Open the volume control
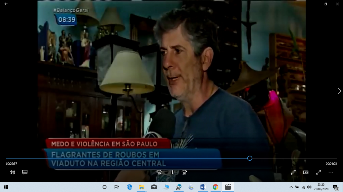The height and width of the screenshot is (192, 343). [12, 172]
